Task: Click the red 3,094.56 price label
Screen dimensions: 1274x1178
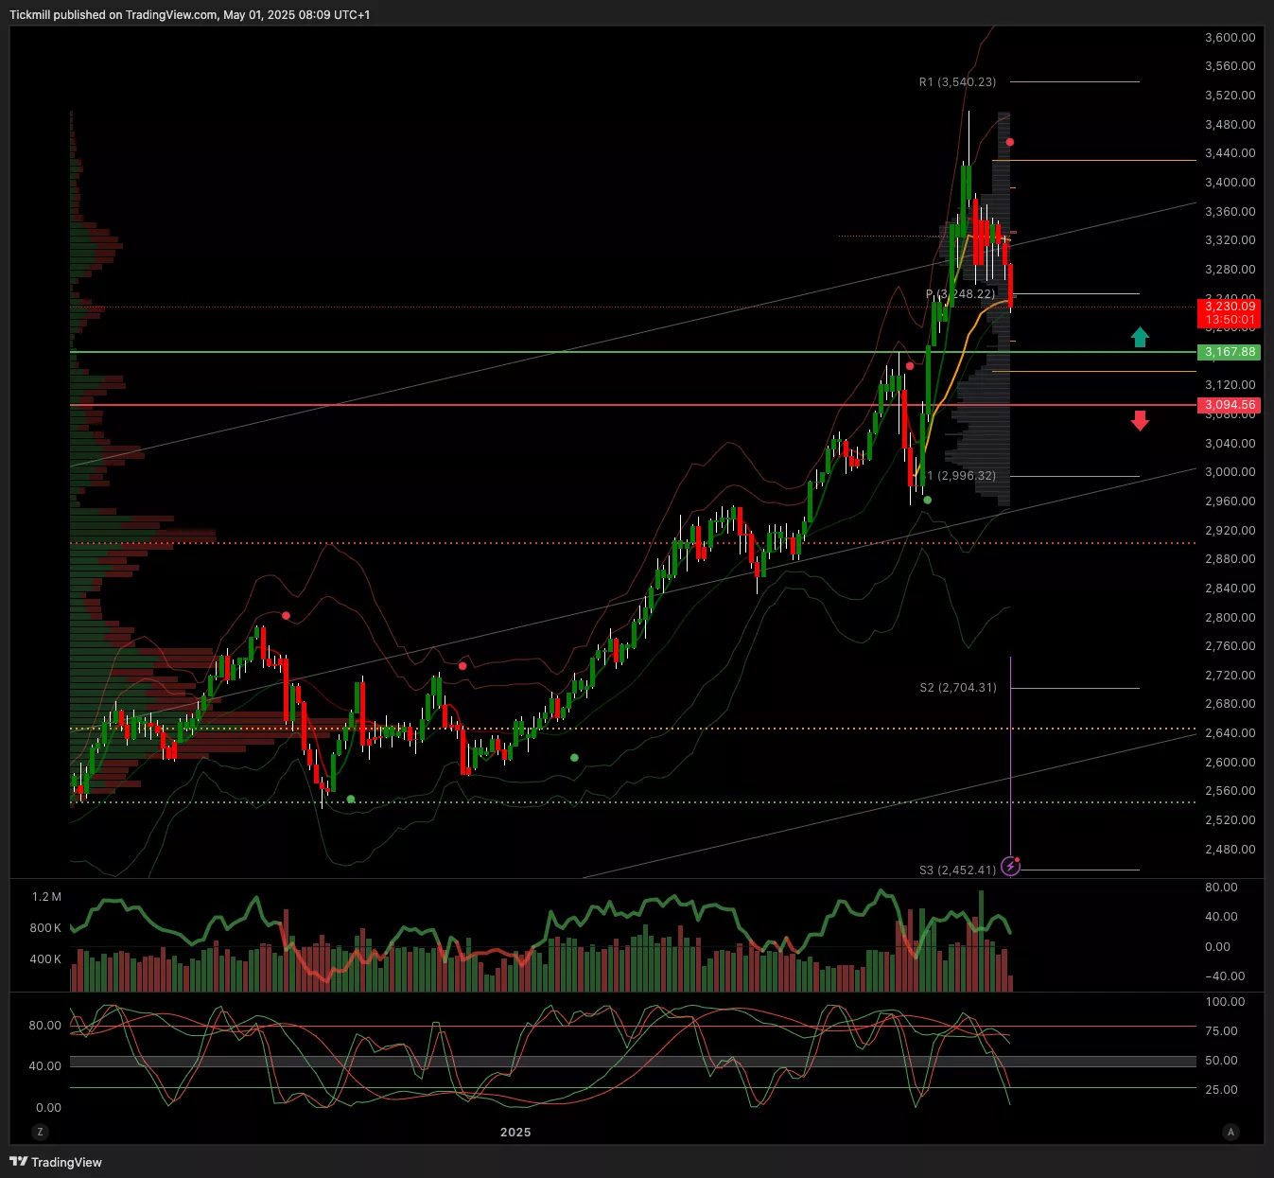Action: pyautogui.click(x=1229, y=405)
